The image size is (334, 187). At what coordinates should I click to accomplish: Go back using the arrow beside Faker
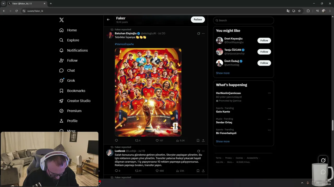(108, 19)
